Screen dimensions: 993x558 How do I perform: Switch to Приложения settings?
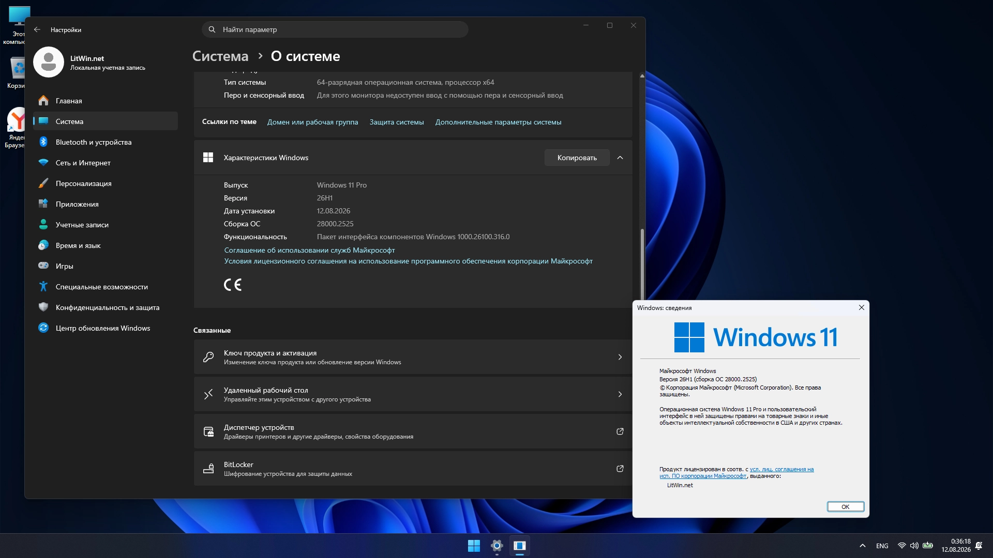click(106, 204)
